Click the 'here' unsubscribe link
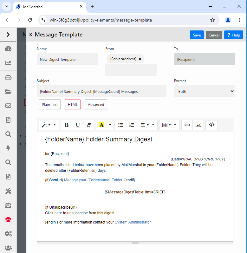Image resolution: width=247 pixels, height=253 pixels. coord(58,213)
